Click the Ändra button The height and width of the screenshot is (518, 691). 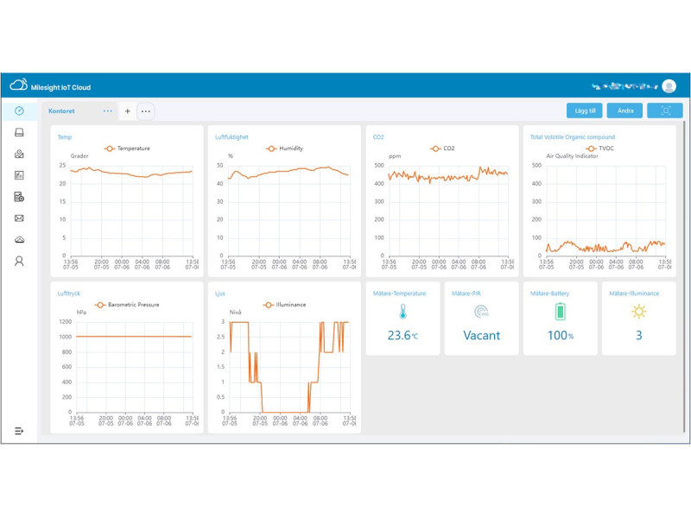pos(624,111)
